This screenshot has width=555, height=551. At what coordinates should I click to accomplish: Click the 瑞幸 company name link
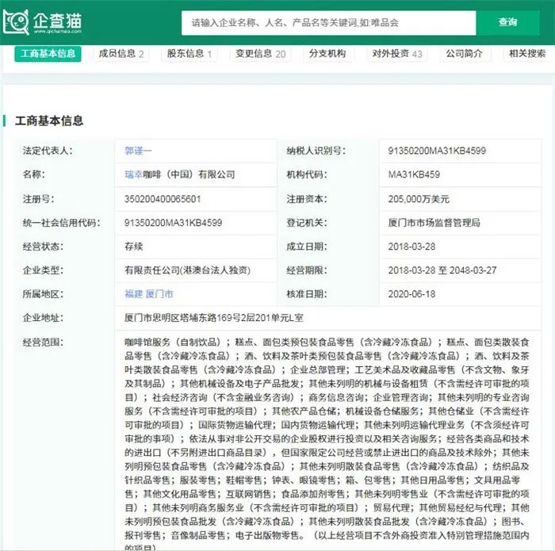click(133, 174)
